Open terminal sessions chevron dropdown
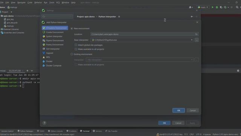 tap(32, 71)
